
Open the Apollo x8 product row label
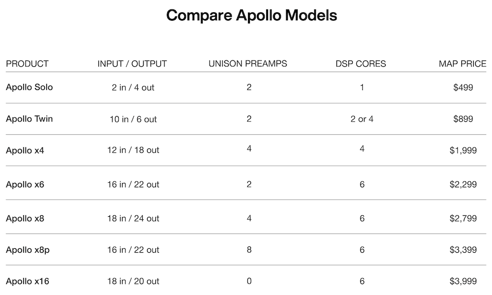click(x=25, y=218)
